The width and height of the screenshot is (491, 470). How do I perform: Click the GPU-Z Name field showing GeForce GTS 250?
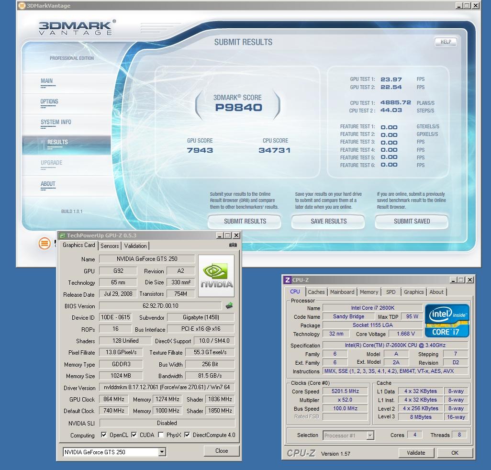coord(147,259)
